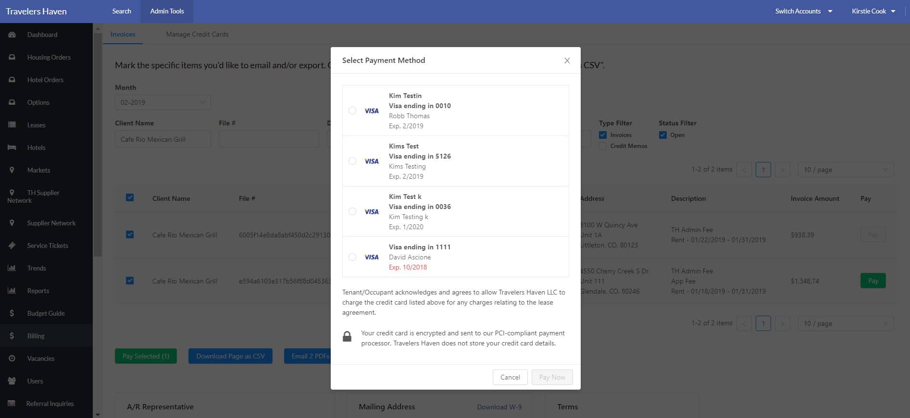Click the Leases list icon in sidebar
Viewport: 910px width, 418px height.
pyautogui.click(x=12, y=125)
